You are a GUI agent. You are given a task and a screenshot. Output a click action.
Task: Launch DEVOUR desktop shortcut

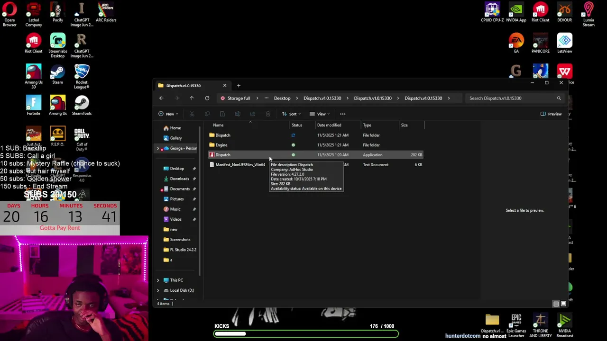pos(564,12)
